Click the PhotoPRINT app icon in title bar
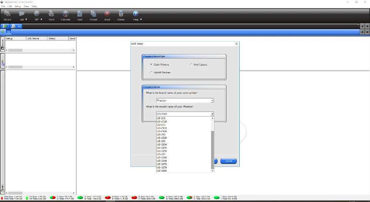Image resolution: width=370 pixels, height=202 pixels. tap(2, 2)
